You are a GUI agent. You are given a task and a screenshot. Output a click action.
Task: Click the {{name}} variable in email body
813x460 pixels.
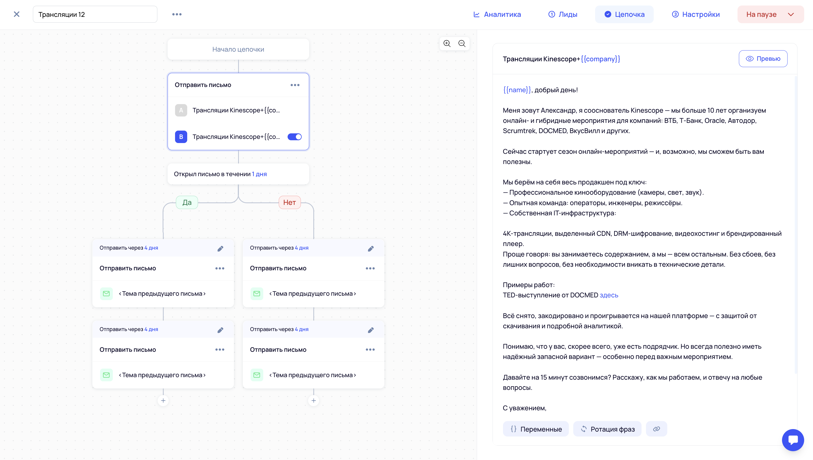(x=517, y=90)
